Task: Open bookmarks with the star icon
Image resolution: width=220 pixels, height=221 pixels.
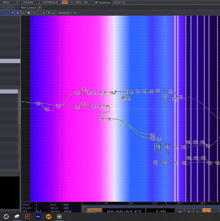Action: click(49, 13)
